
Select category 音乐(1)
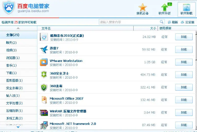[19, 65]
